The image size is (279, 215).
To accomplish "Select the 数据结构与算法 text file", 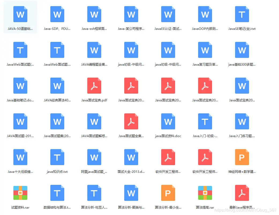I will tap(57, 193).
